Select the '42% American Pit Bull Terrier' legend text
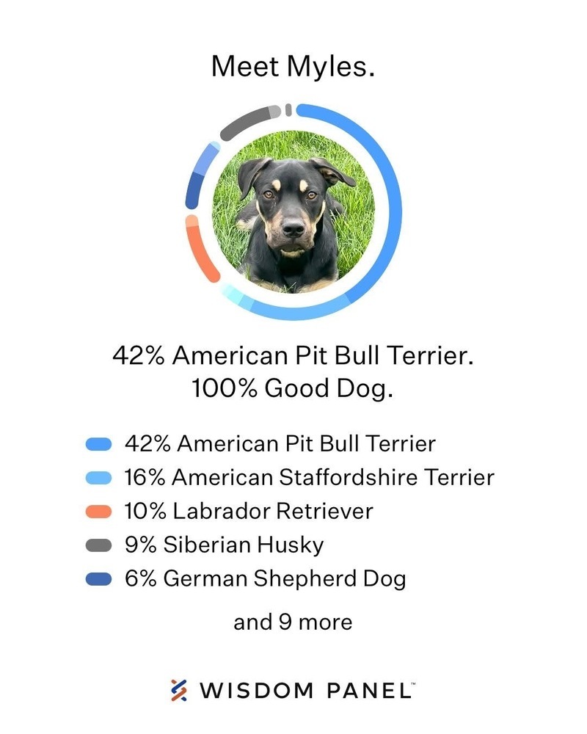 click(x=280, y=444)
